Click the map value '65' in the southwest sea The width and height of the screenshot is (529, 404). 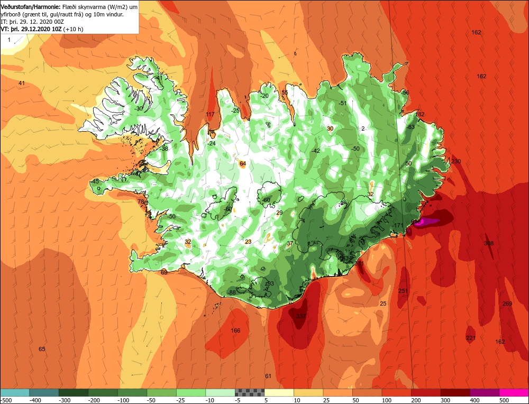click(x=42, y=349)
